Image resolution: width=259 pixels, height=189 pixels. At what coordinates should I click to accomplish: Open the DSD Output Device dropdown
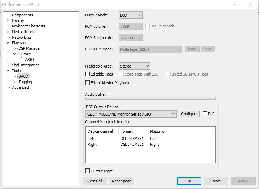coord(131,114)
